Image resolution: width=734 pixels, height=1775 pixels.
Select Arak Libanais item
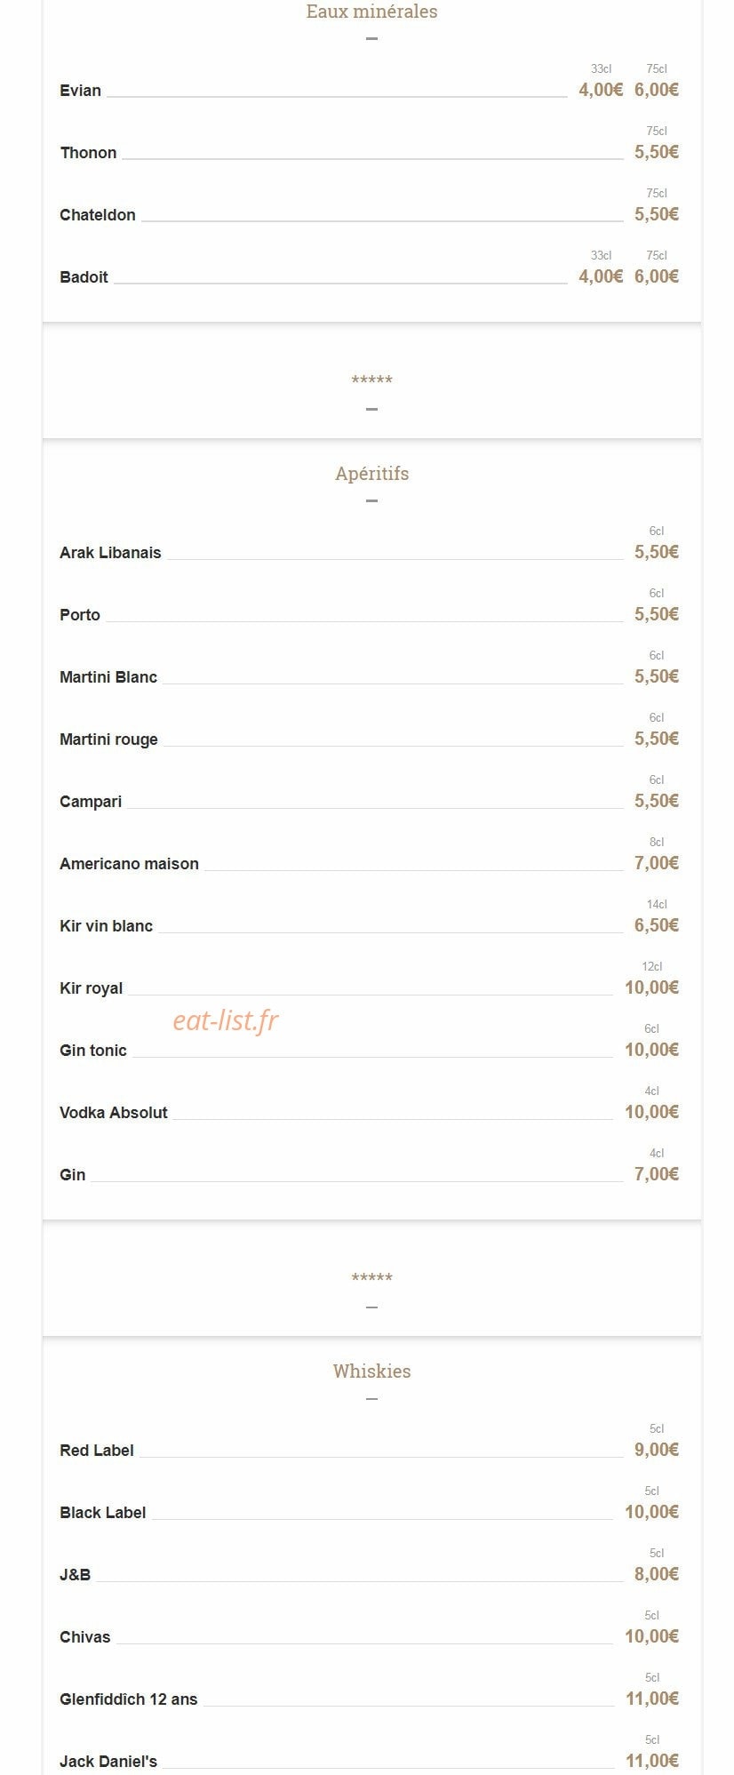pyautogui.click(x=110, y=553)
